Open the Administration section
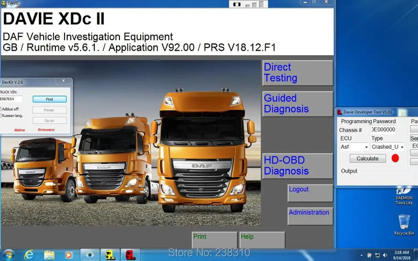 tap(310, 216)
